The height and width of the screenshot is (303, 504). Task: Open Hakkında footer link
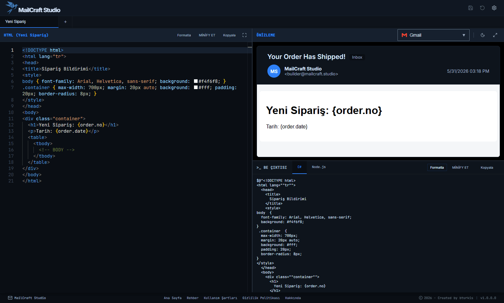[x=293, y=298]
